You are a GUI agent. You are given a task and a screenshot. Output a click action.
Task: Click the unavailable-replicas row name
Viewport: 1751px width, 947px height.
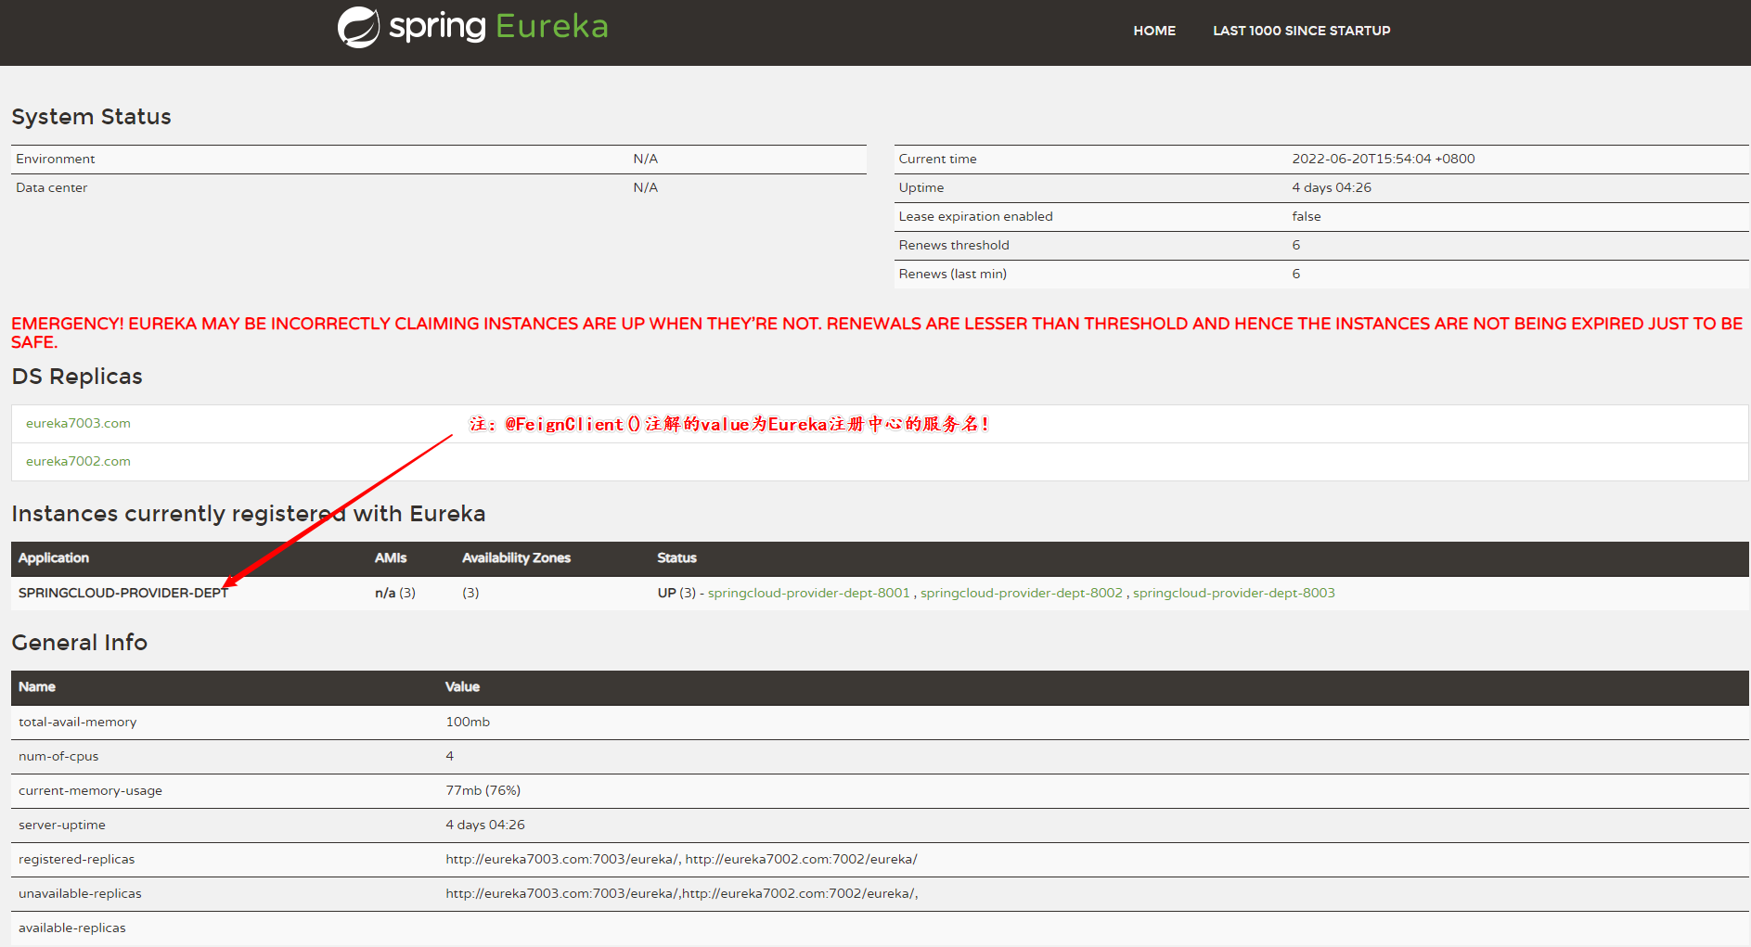[x=80, y=893]
